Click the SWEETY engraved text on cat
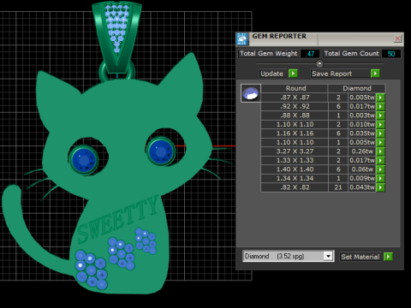411x308 pixels. 117,219
